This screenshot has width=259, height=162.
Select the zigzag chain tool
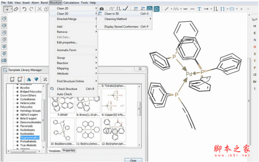click(176, 9)
